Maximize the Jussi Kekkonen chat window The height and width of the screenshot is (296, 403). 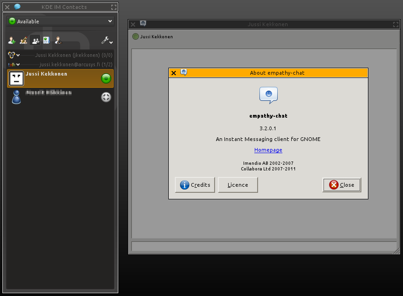pos(396,24)
